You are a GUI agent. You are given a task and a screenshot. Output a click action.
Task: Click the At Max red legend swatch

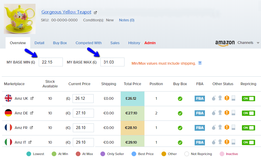[x=78, y=154]
